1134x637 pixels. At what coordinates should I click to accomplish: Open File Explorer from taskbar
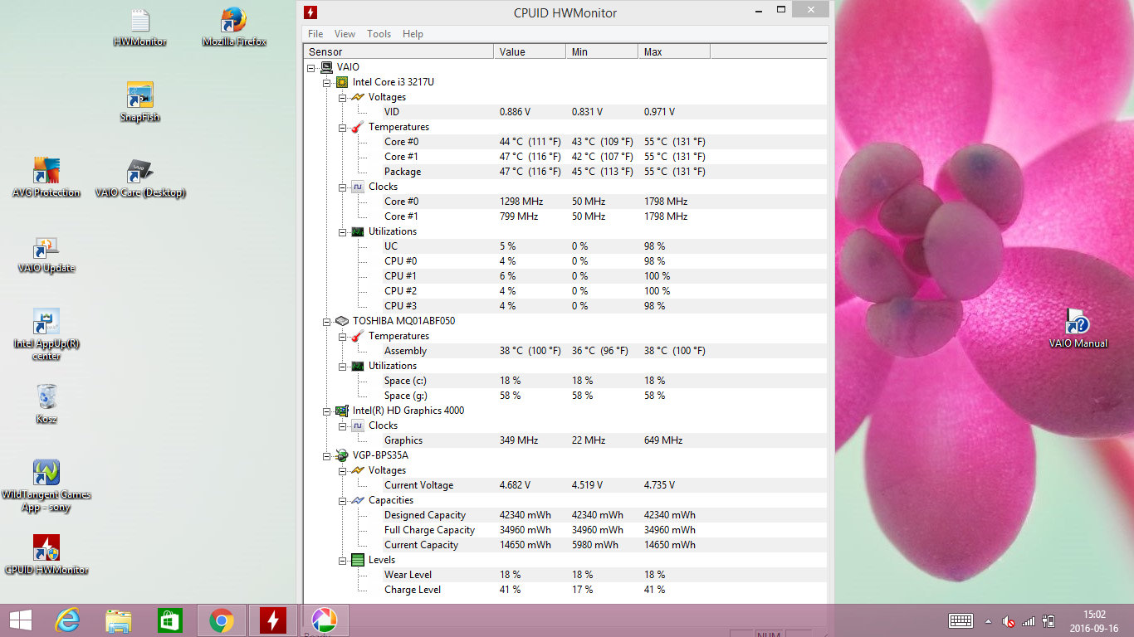[119, 620]
